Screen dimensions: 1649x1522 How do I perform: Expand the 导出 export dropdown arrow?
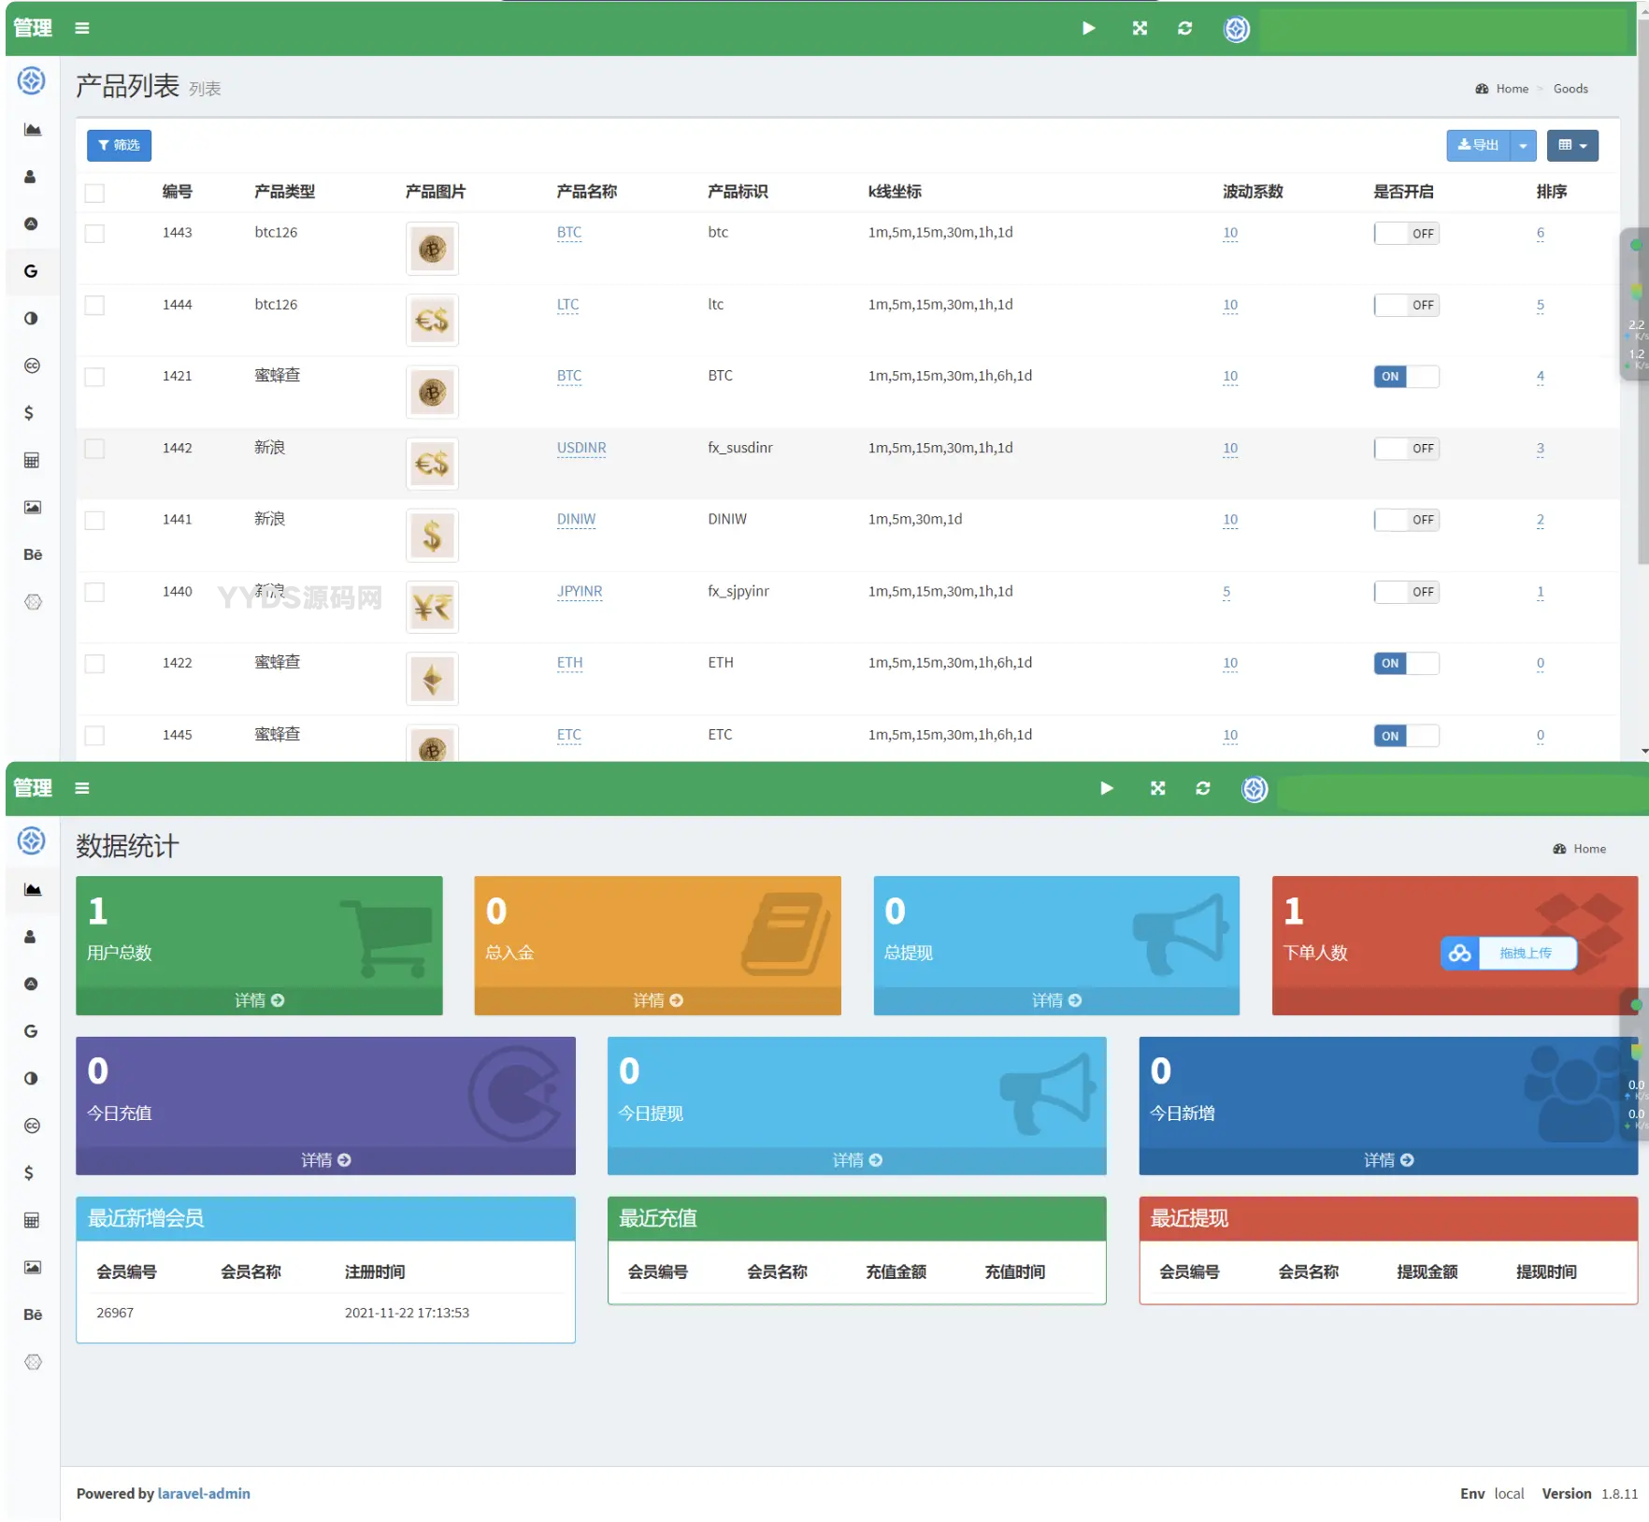pos(1523,146)
